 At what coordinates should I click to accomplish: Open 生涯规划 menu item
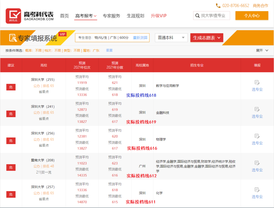[x=135, y=16]
